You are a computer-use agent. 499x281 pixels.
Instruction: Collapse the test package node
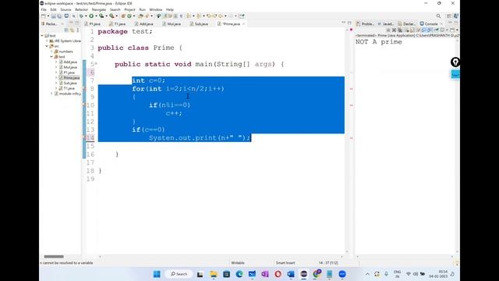coord(51,57)
